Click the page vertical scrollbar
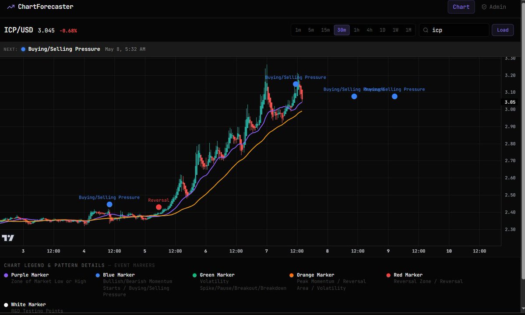The image size is (525, 315). 523,140
